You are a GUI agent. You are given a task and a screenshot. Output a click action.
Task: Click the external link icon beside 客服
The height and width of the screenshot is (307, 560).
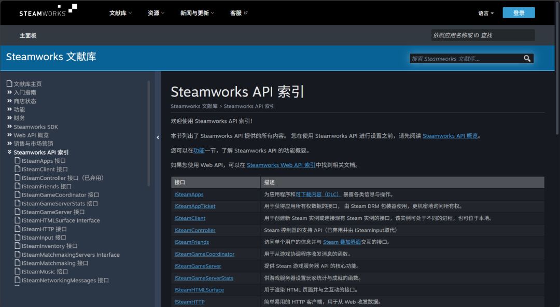(246, 13)
